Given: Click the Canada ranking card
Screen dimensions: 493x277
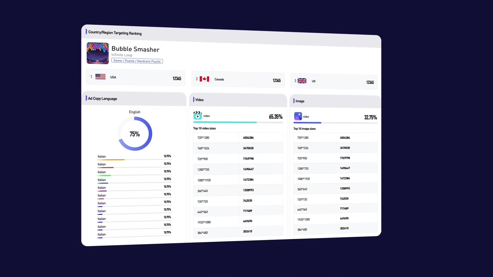Looking at the screenshot, I should tap(238, 80).
